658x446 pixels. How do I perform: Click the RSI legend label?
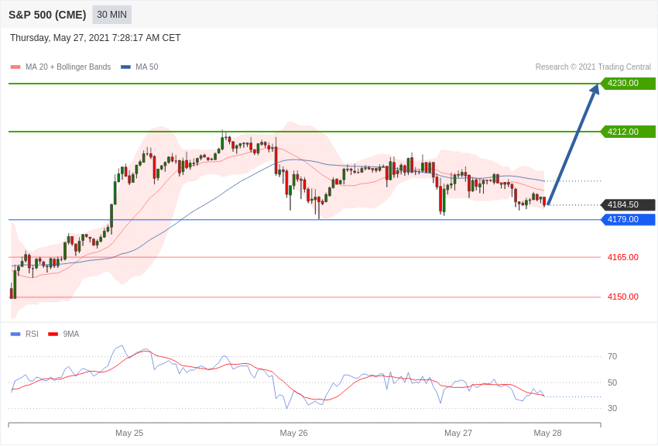pos(32,334)
